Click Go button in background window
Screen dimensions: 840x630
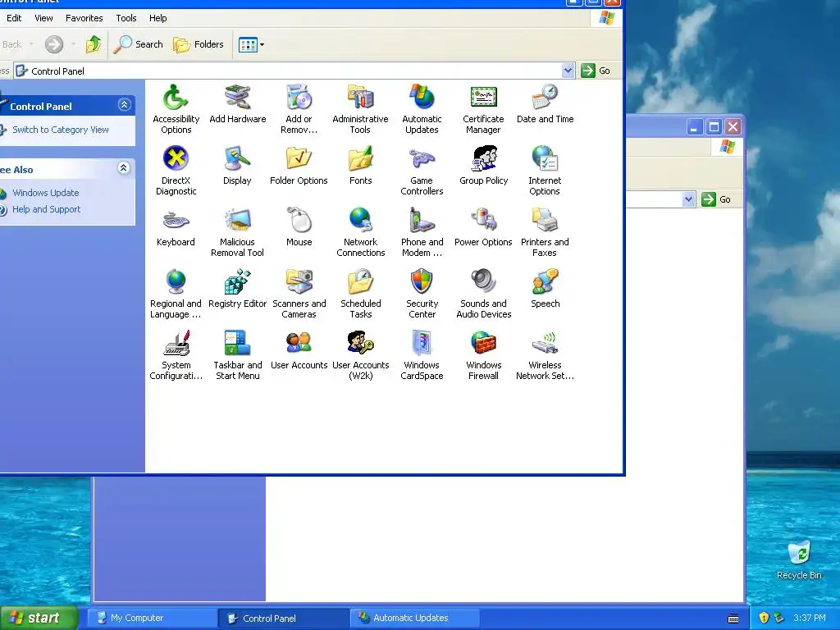tap(717, 199)
